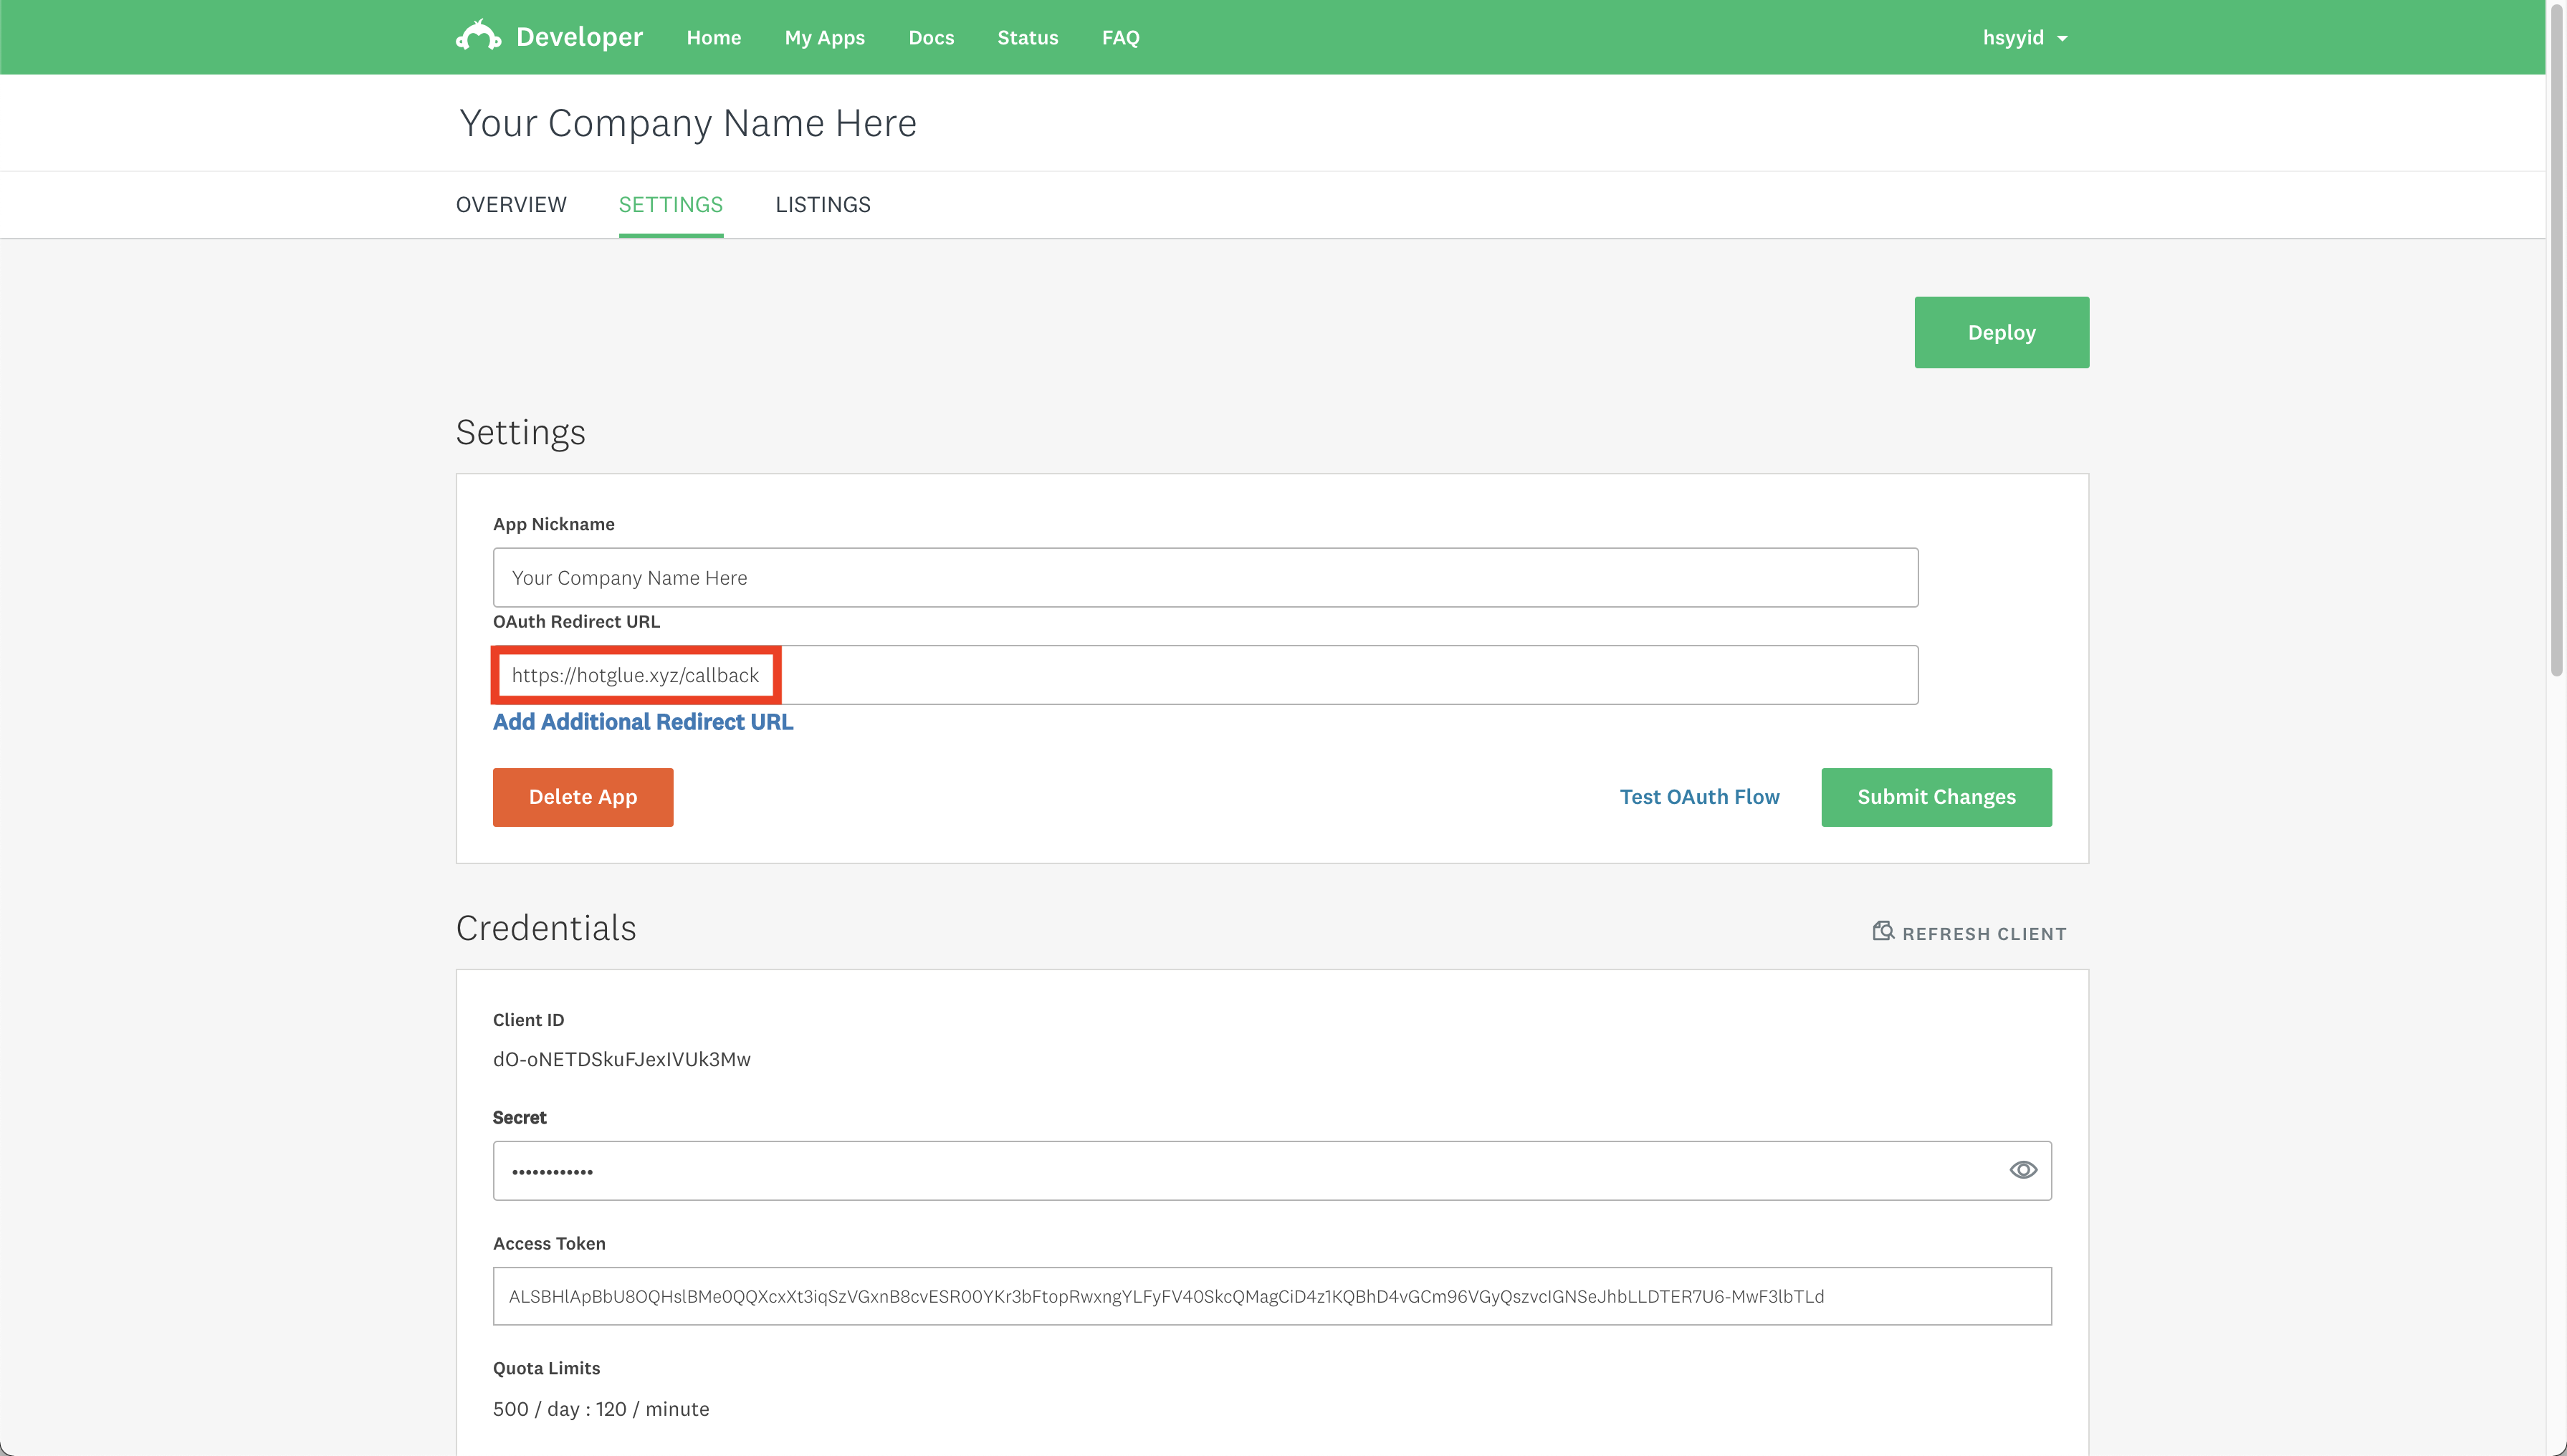Open the Home nav item
2567x1456 pixels.
[713, 38]
